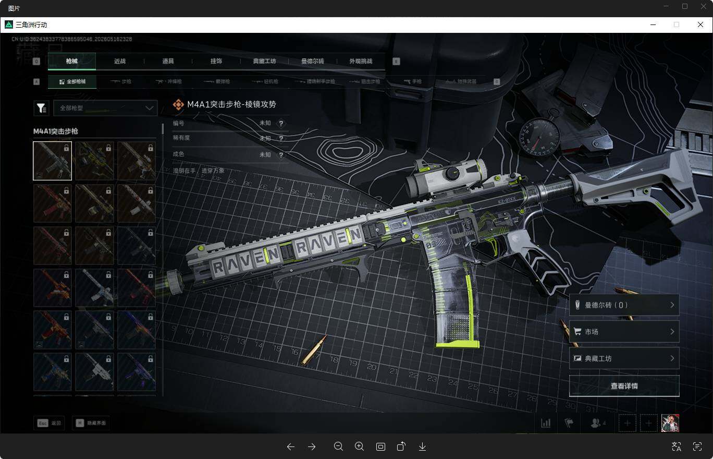Viewport: 713px width, 459px height.
Task: Click the H 隐藏界面 button
Action: 91,423
